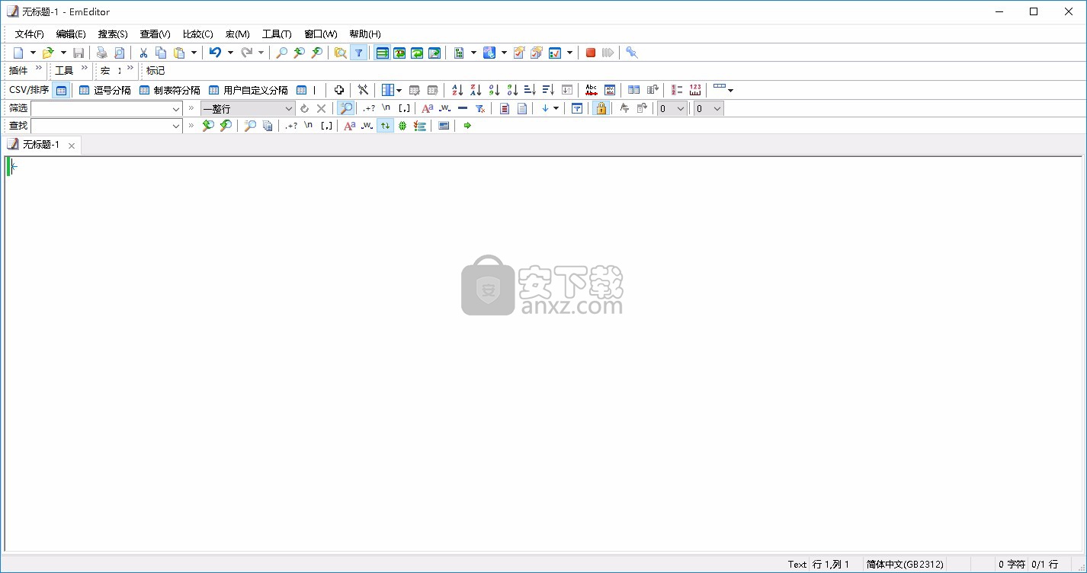Toggle the CSV normal mode button
Viewport: 1087px width, 573px height.
61,90
